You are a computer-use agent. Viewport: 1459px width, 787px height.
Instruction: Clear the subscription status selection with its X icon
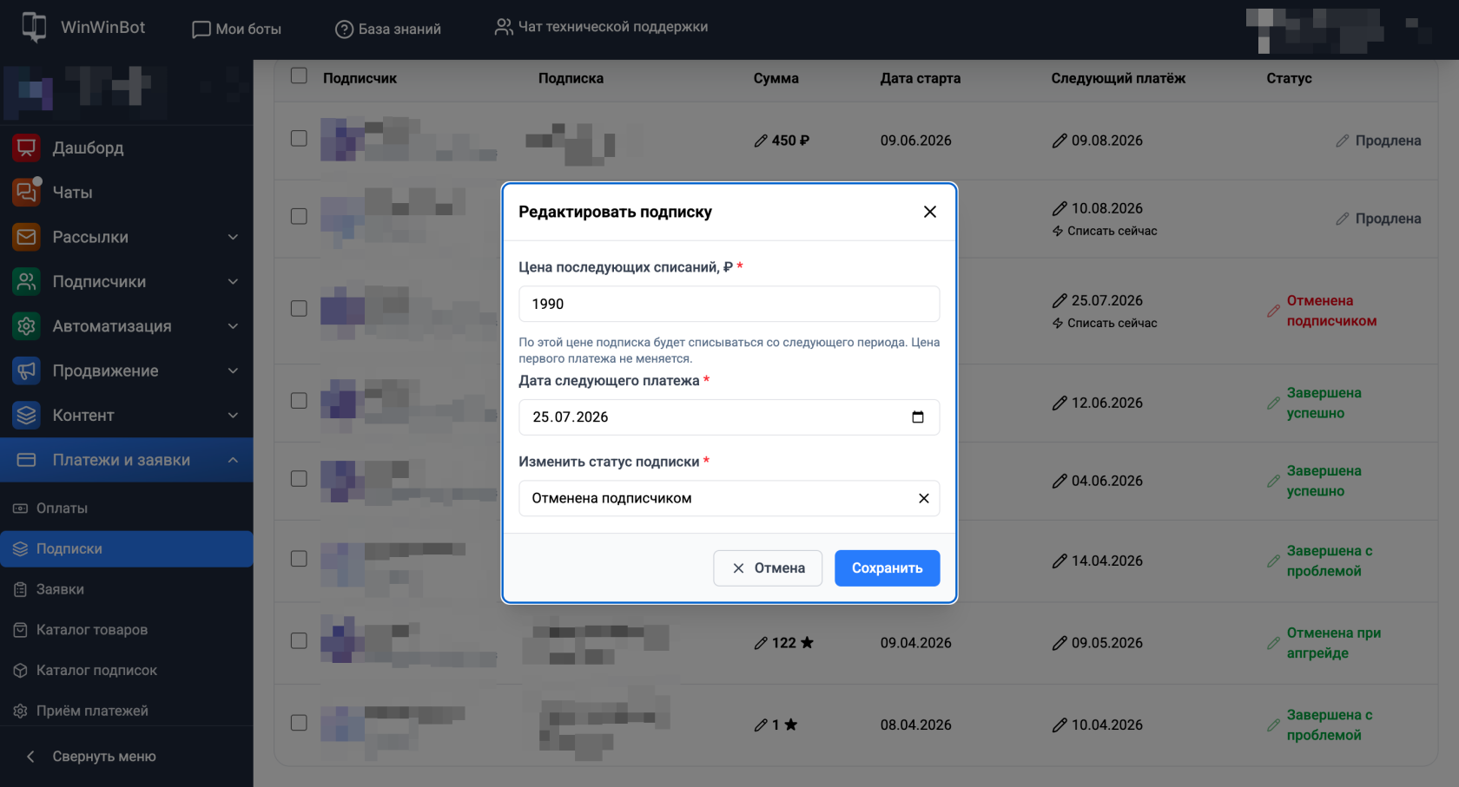coord(923,498)
